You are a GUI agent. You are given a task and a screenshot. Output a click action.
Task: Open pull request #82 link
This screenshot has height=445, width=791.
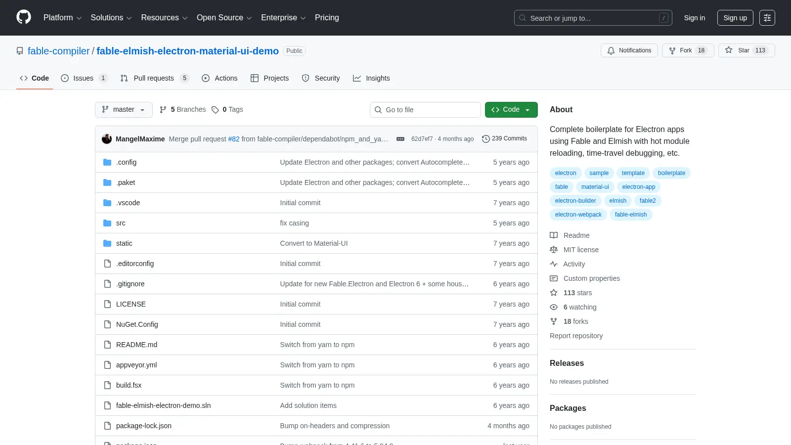pos(234,139)
